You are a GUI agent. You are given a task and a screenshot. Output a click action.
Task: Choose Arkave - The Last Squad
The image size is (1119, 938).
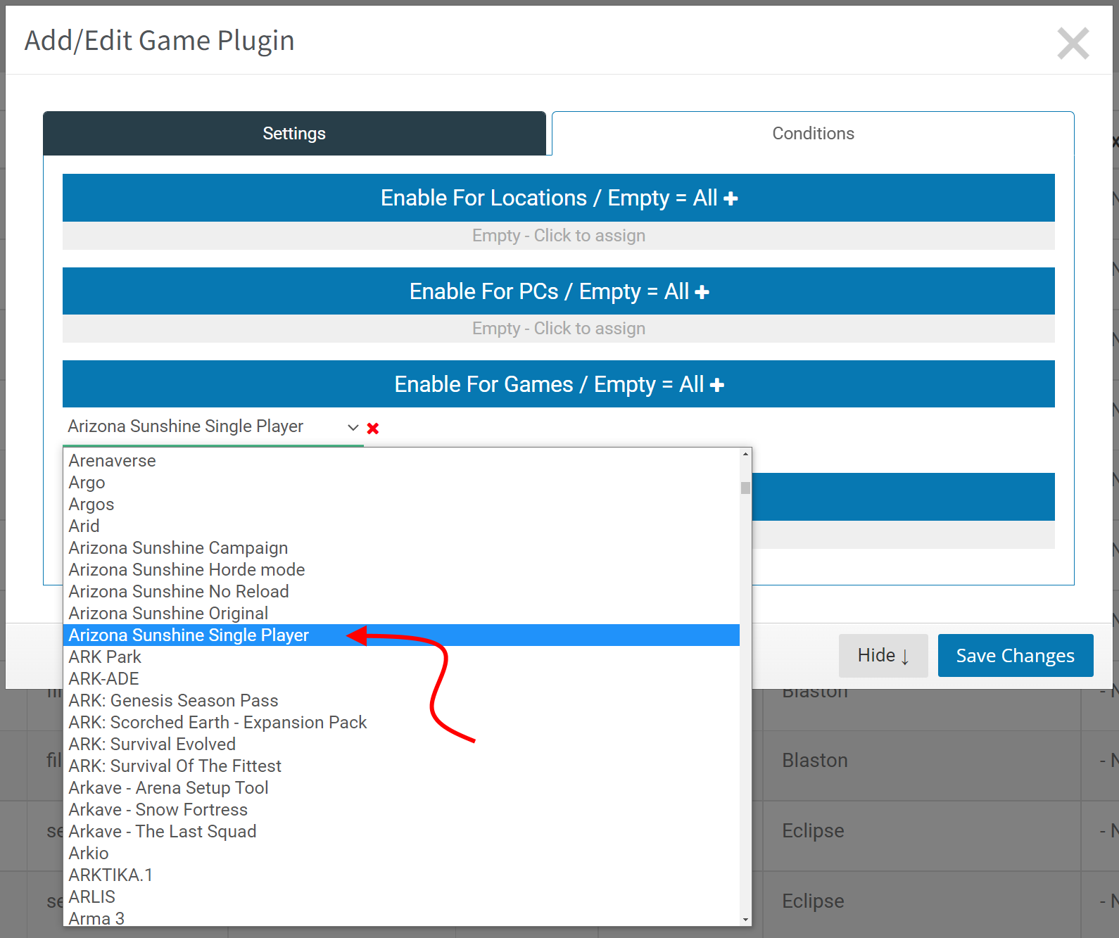401,832
